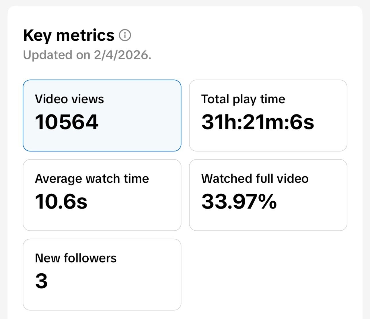Click the 'Video views' label text

click(69, 99)
